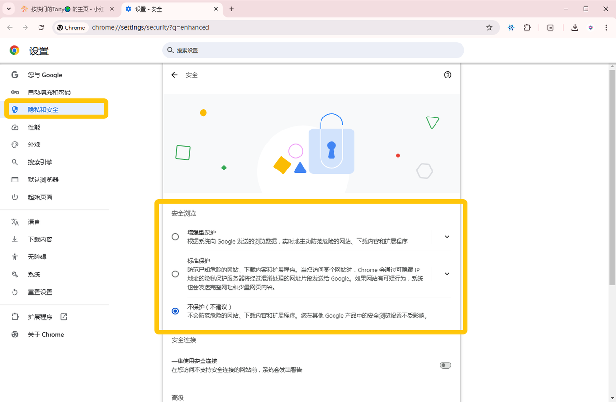Click the back arrow next to 安全
Screen dimensions: 616x402
pyautogui.click(x=174, y=75)
